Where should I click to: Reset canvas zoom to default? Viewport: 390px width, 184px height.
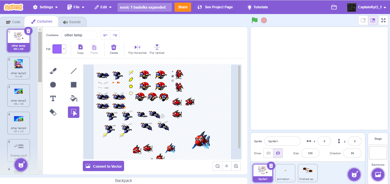(x=227, y=166)
